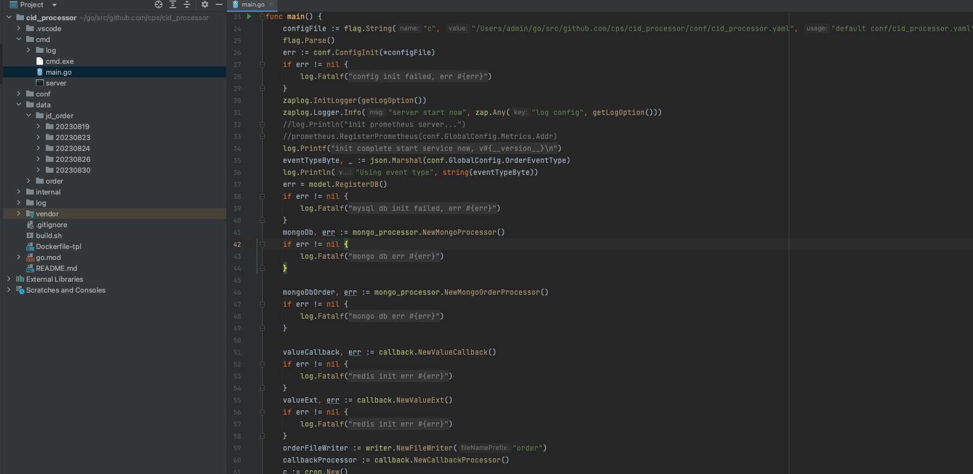The image size is (973, 474).
Task: Click the go.mod file icon
Action: [x=31, y=257]
